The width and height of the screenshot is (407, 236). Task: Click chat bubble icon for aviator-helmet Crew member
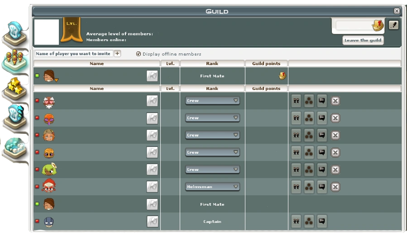(322, 135)
